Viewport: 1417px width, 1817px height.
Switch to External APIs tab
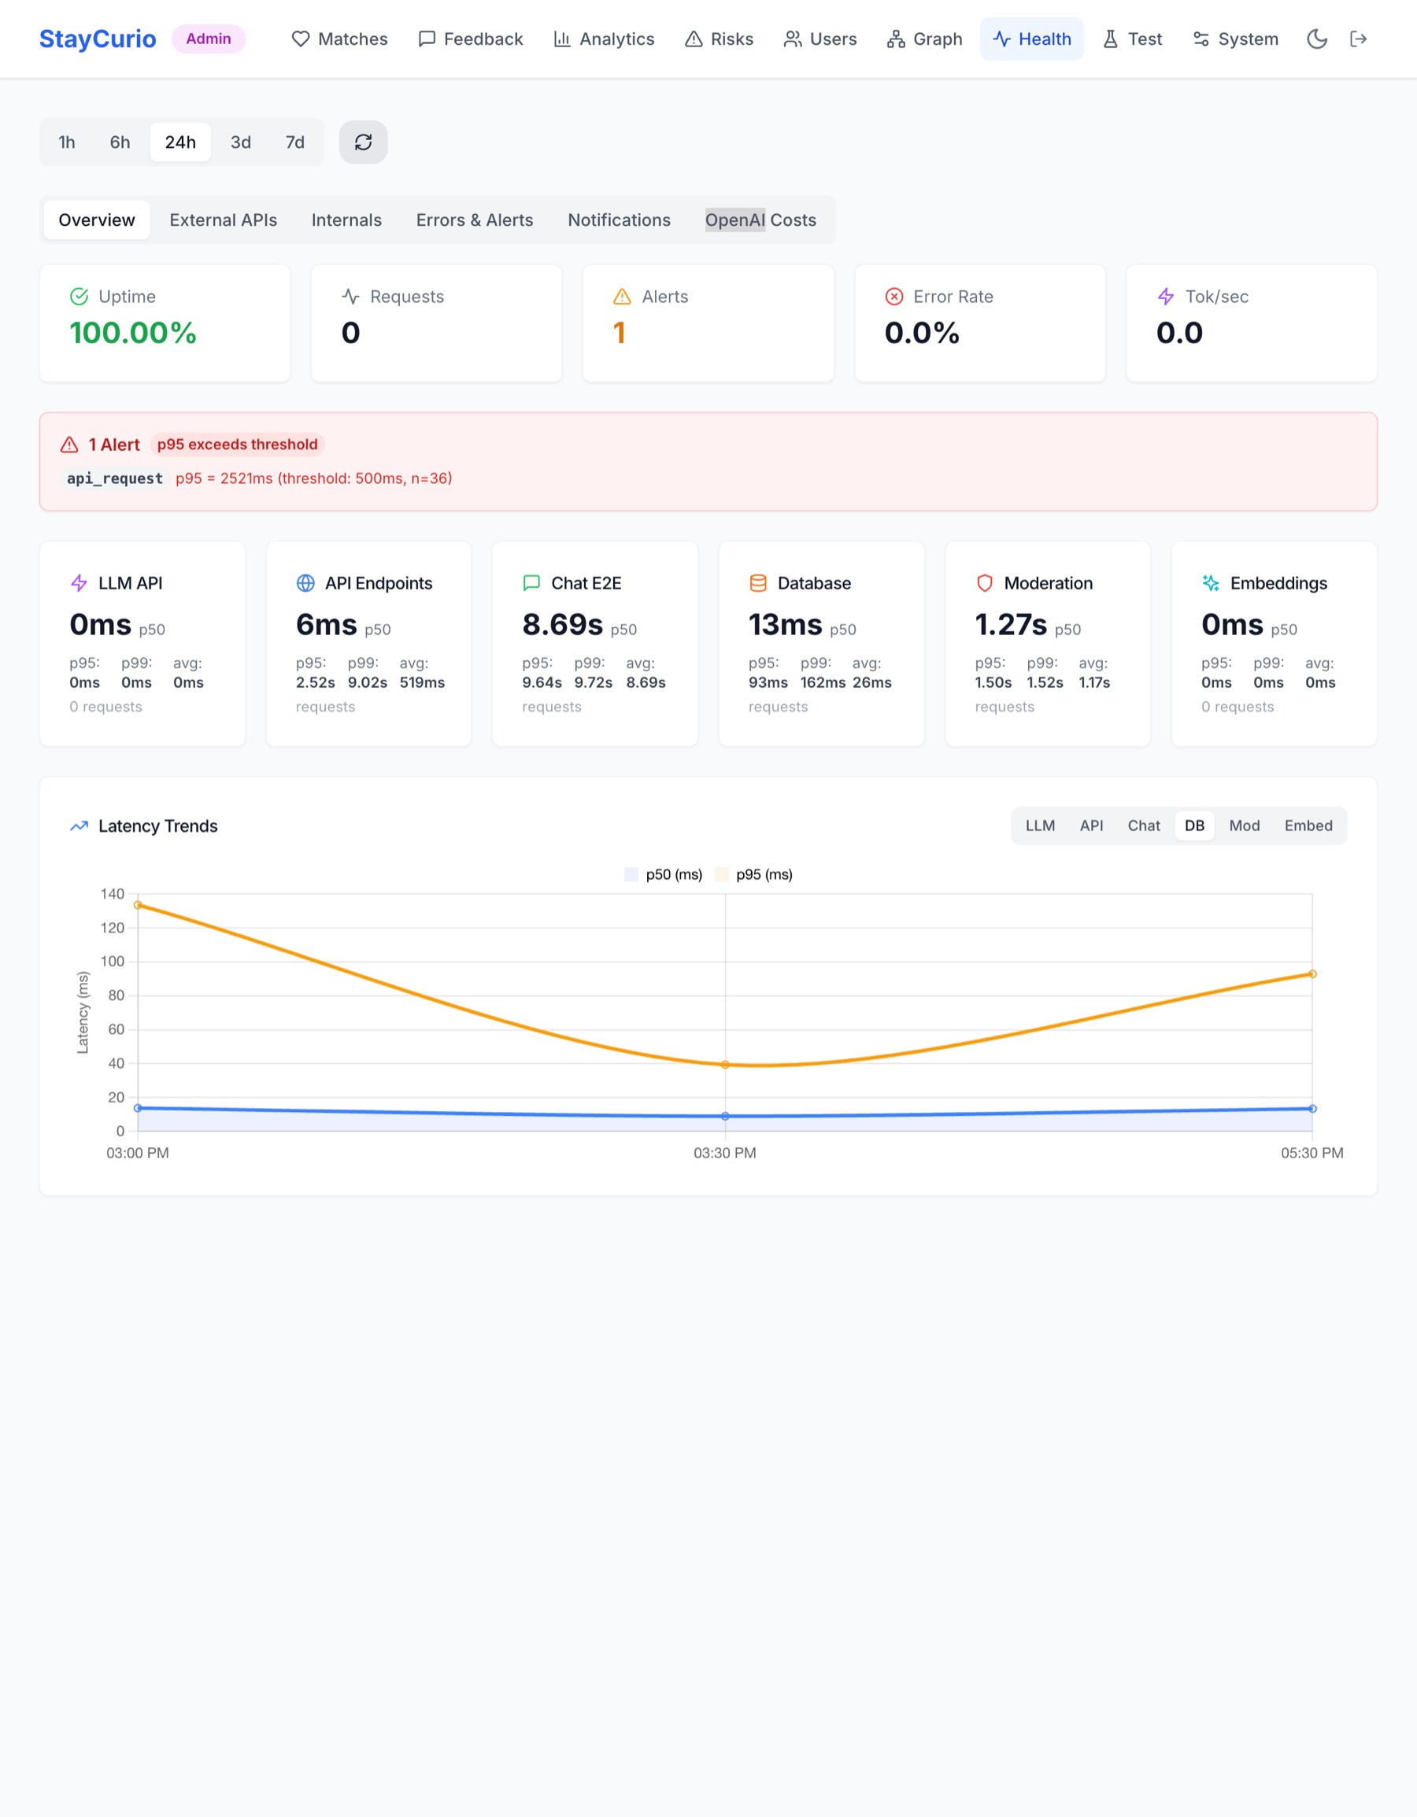[223, 220]
